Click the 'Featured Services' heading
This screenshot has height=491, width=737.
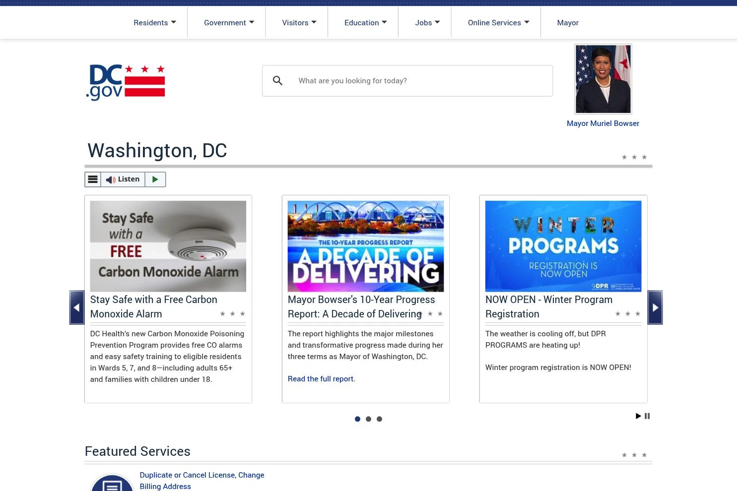[x=137, y=451]
